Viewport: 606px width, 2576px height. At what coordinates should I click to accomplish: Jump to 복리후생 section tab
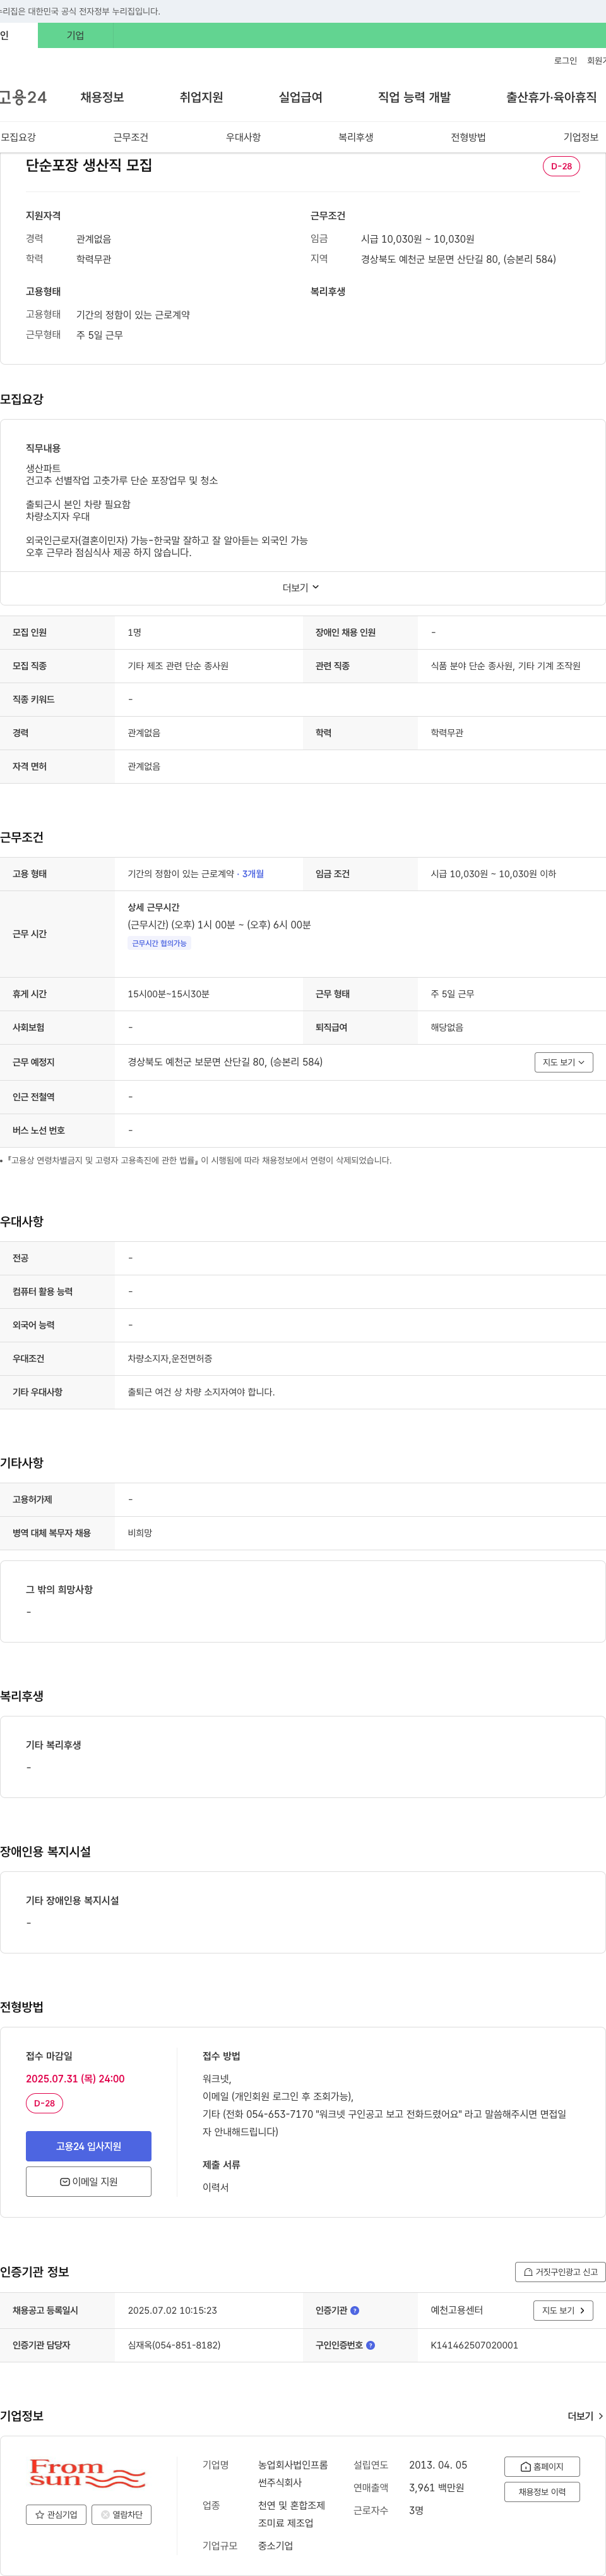355,137
